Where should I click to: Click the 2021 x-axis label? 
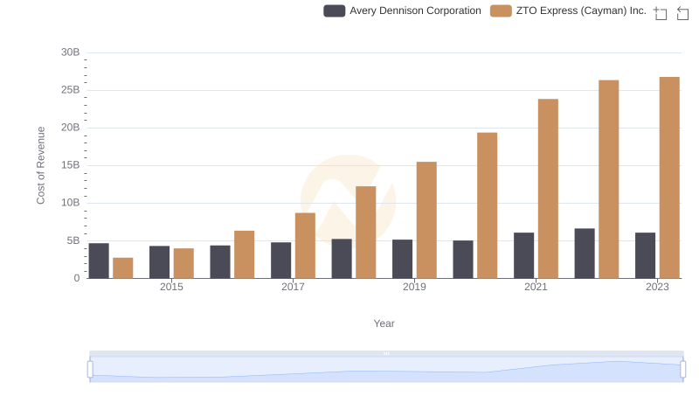(x=536, y=287)
